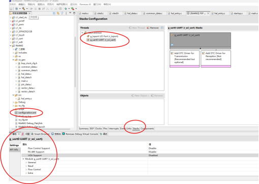Open the Clocks configuration tab
Image resolution: width=259 pixels, height=184 pixels.
pyautogui.click(x=99, y=129)
